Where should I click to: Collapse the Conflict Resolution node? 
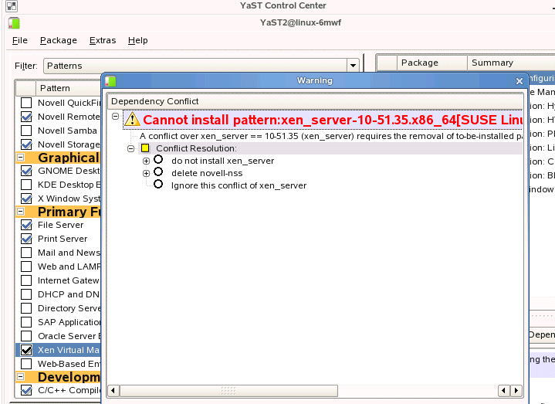pyautogui.click(x=130, y=149)
